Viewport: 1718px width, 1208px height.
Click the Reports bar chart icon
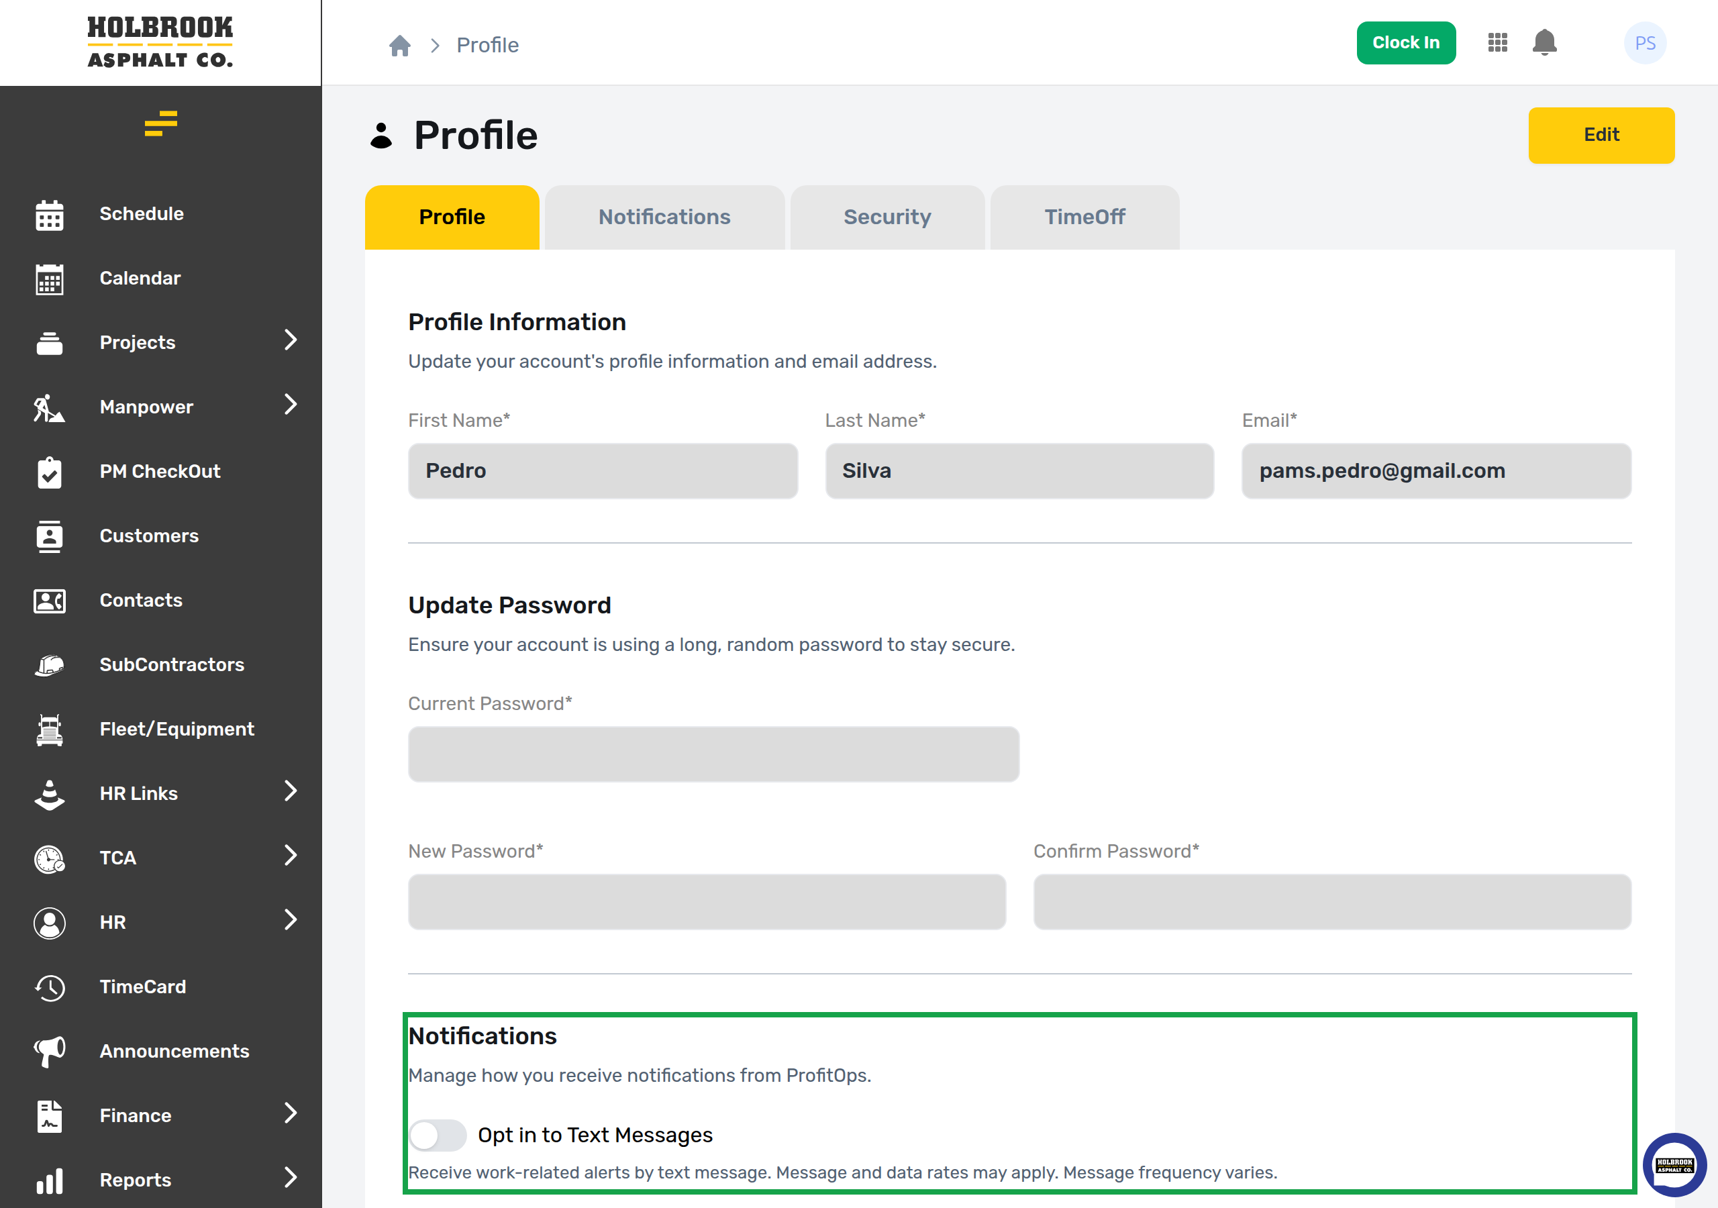(x=50, y=1180)
